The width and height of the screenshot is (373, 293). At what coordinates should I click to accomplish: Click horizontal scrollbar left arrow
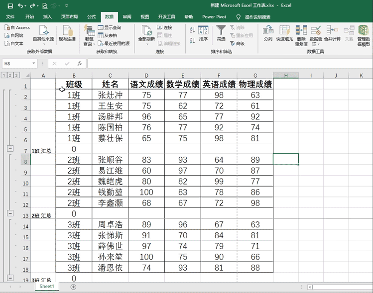pos(310,287)
